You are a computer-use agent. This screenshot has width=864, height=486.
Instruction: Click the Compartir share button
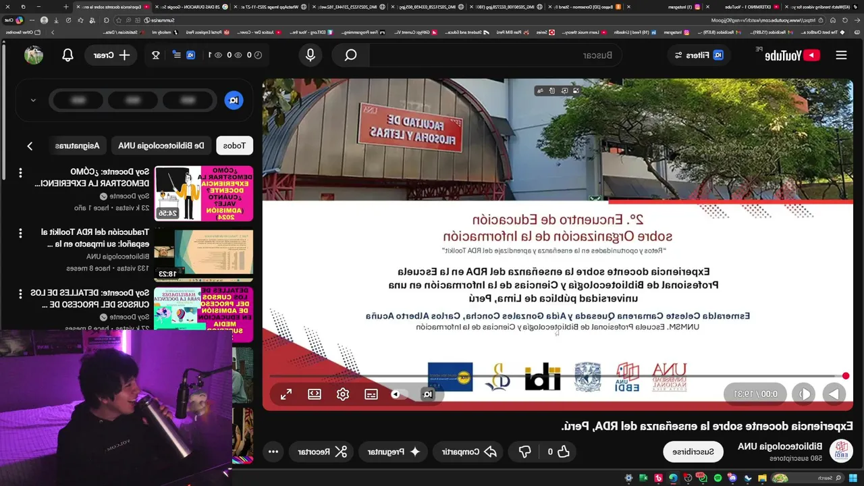click(469, 452)
